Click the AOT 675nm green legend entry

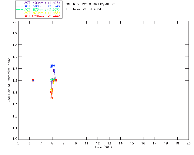[38, 9]
